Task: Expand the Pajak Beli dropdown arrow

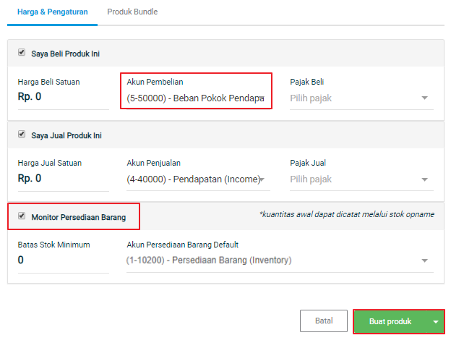Action: point(424,98)
